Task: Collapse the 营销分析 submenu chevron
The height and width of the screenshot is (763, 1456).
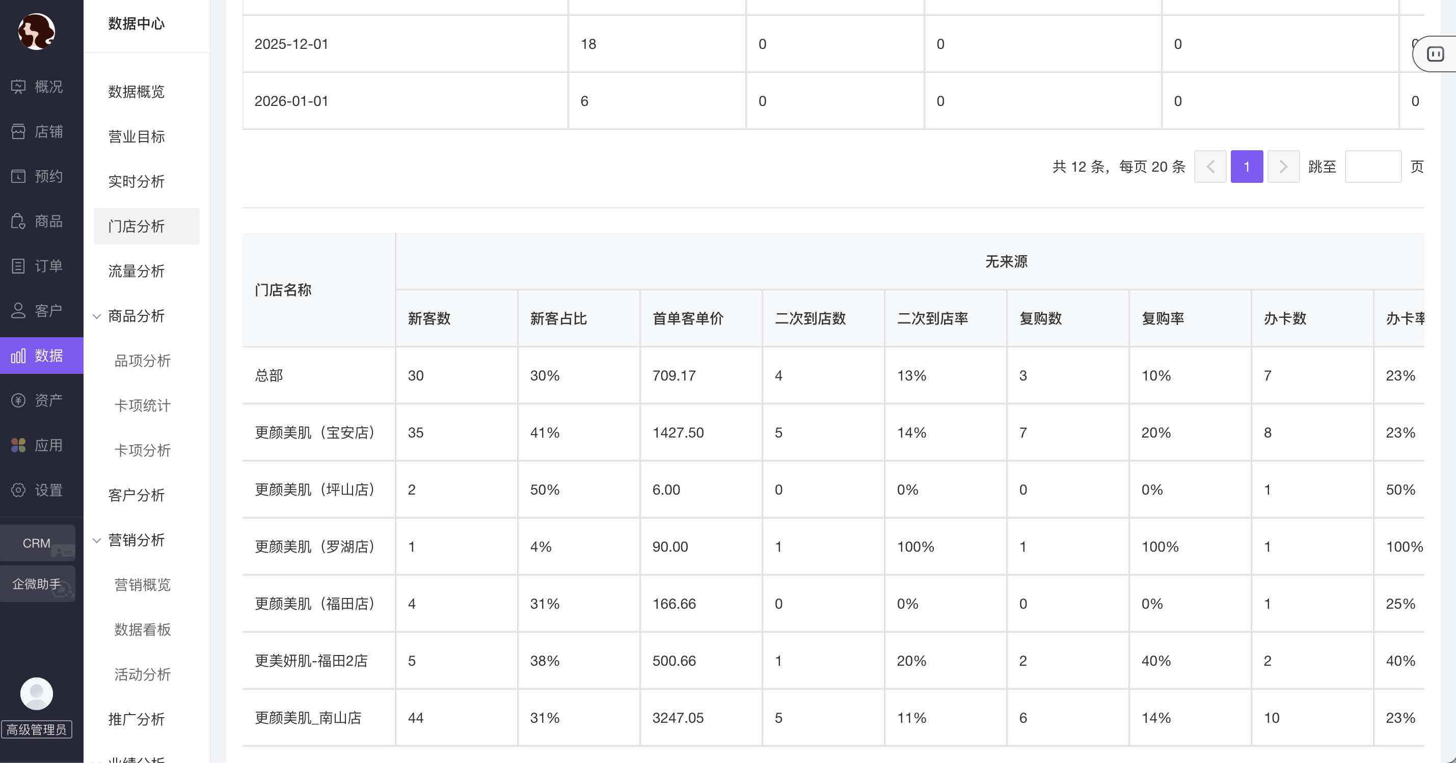Action: pyautogui.click(x=97, y=540)
